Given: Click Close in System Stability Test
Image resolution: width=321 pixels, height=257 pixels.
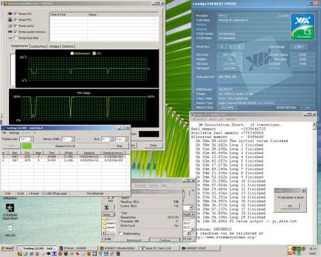Looking at the screenshot, I should (x=153, y=145).
